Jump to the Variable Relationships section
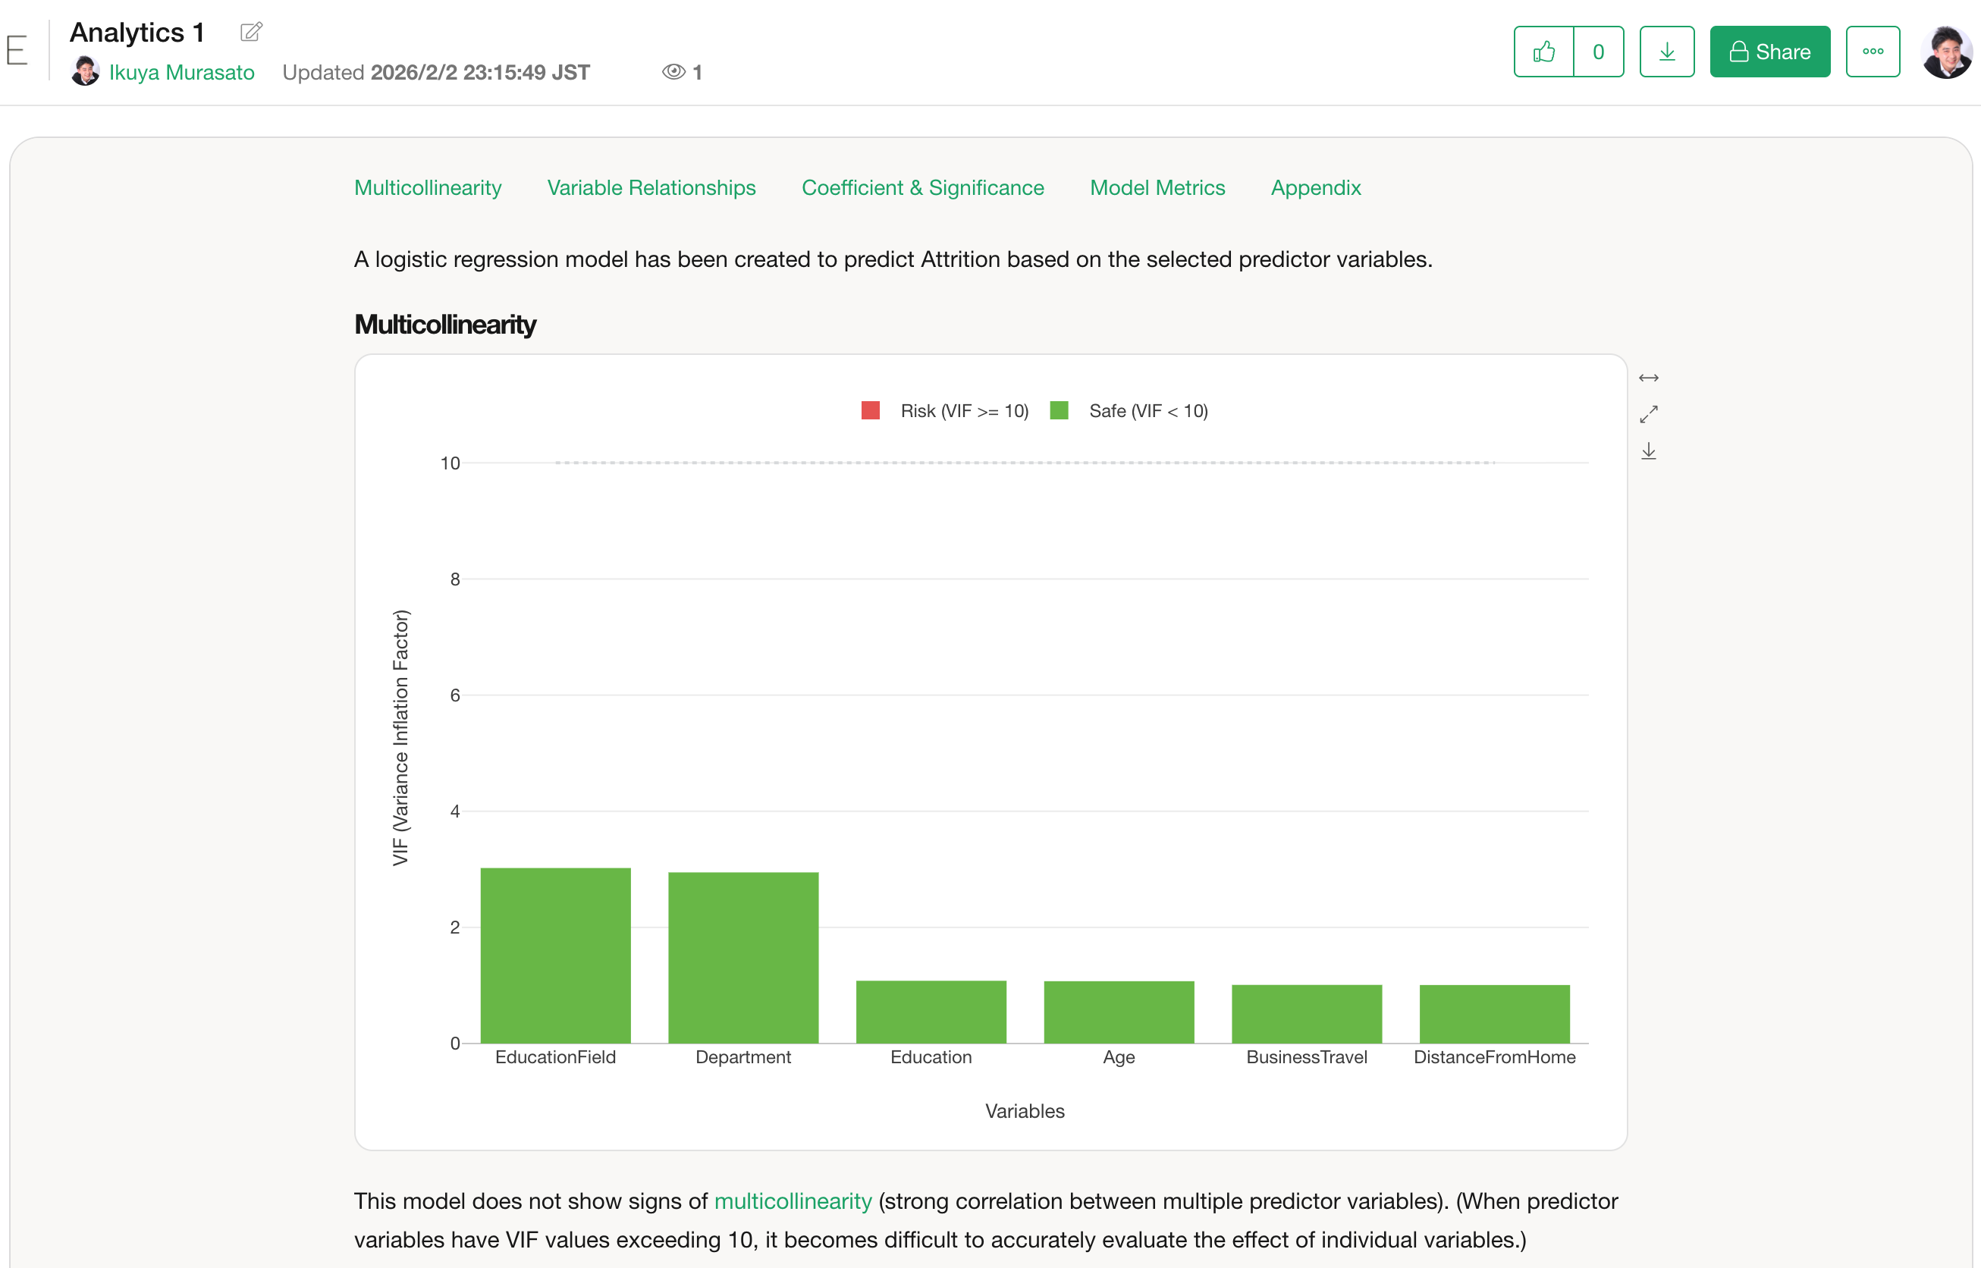Image resolution: width=1981 pixels, height=1268 pixels. 651,188
